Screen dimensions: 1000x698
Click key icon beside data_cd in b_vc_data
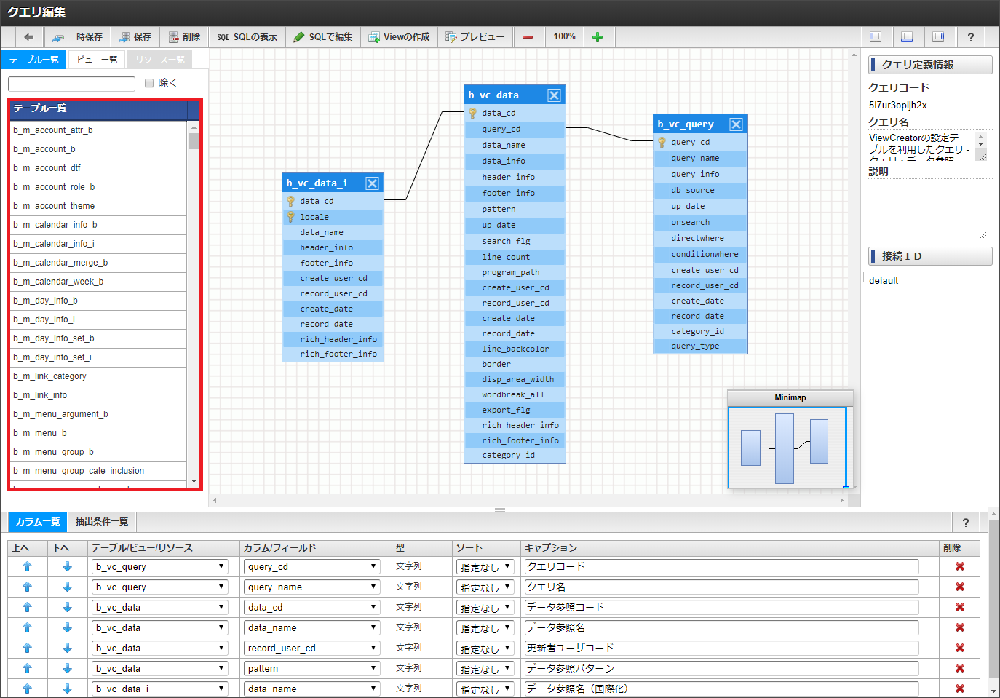[472, 114]
